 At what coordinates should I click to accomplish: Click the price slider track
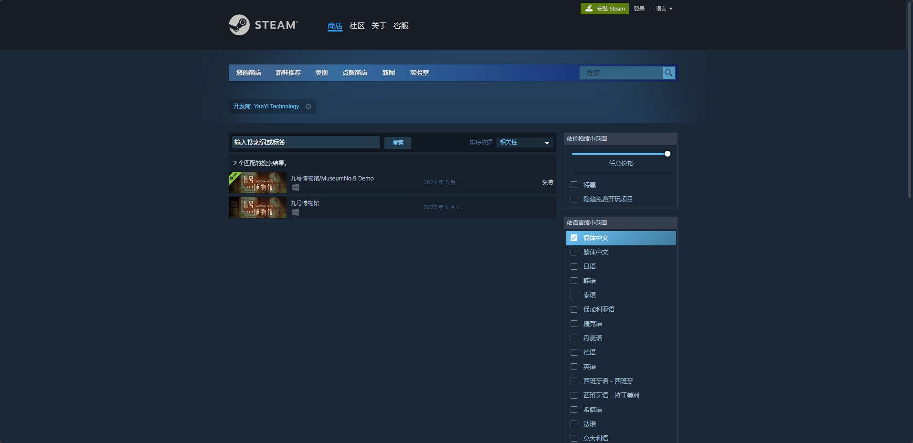tap(619, 154)
